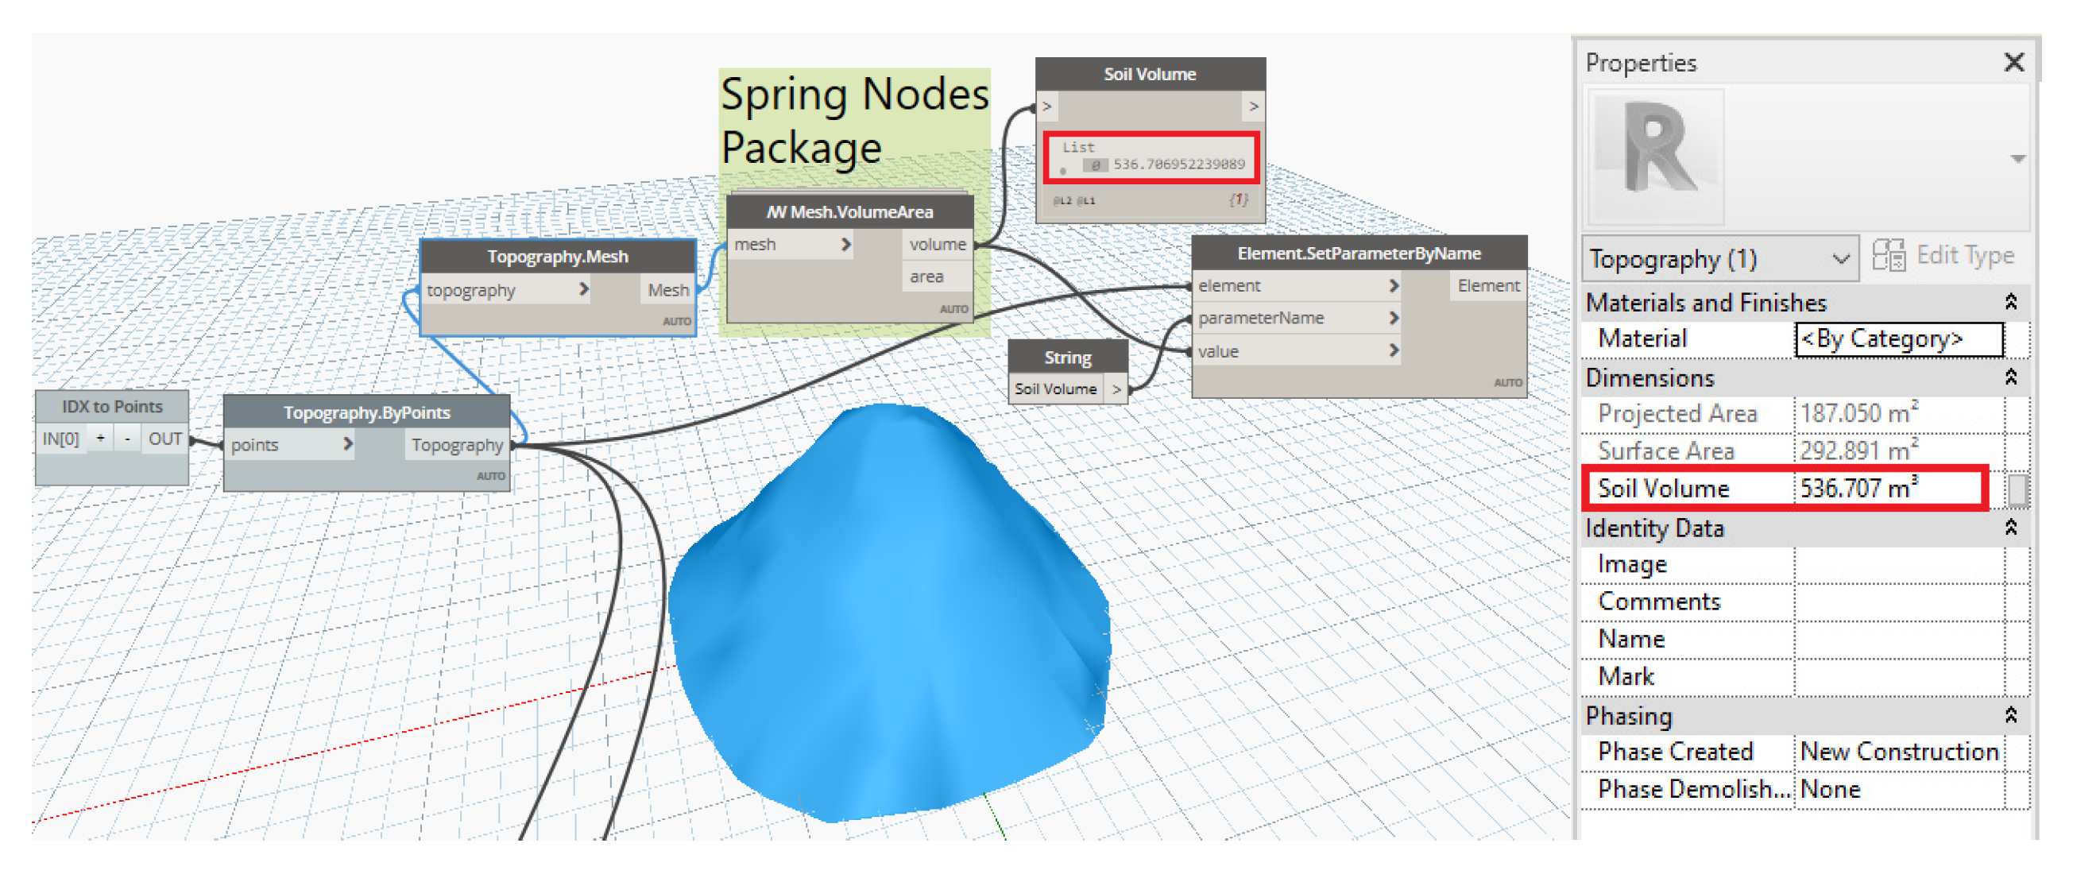Viewport: 2073px width, 878px height.
Task: Click the minus button on IDX to Points node
Action: tap(127, 438)
